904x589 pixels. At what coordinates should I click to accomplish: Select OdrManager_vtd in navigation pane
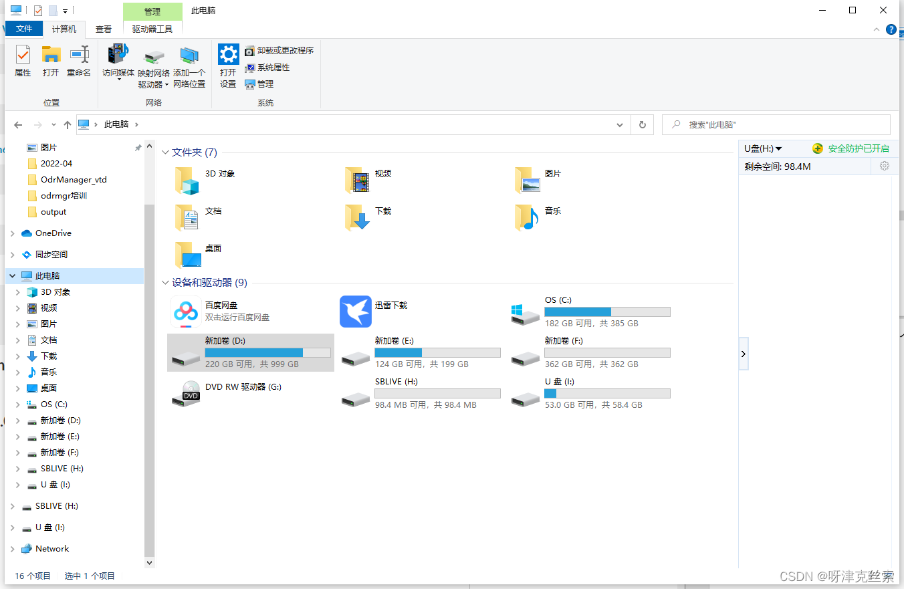coord(74,180)
